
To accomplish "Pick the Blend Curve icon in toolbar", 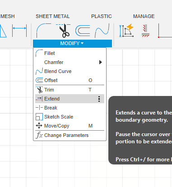I will coord(102,31).
